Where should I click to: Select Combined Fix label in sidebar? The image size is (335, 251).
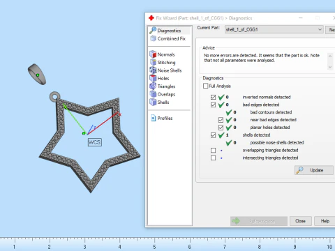172,38
